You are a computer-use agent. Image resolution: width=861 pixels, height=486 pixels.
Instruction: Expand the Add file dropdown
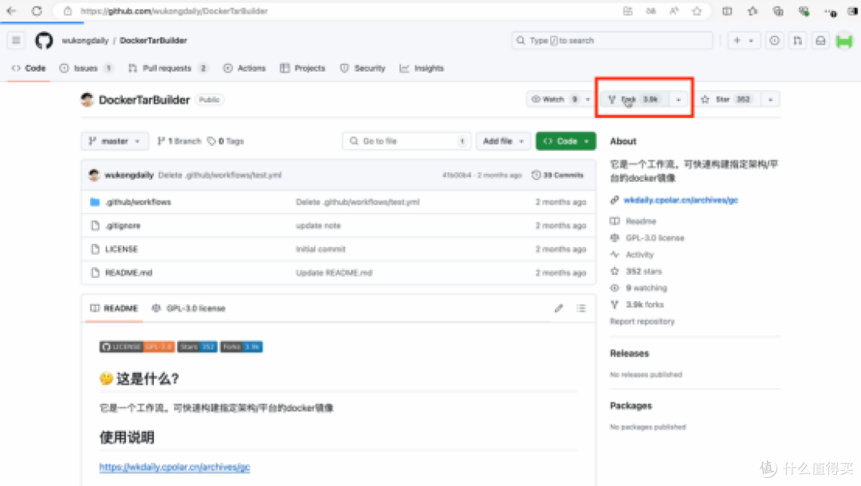503,141
